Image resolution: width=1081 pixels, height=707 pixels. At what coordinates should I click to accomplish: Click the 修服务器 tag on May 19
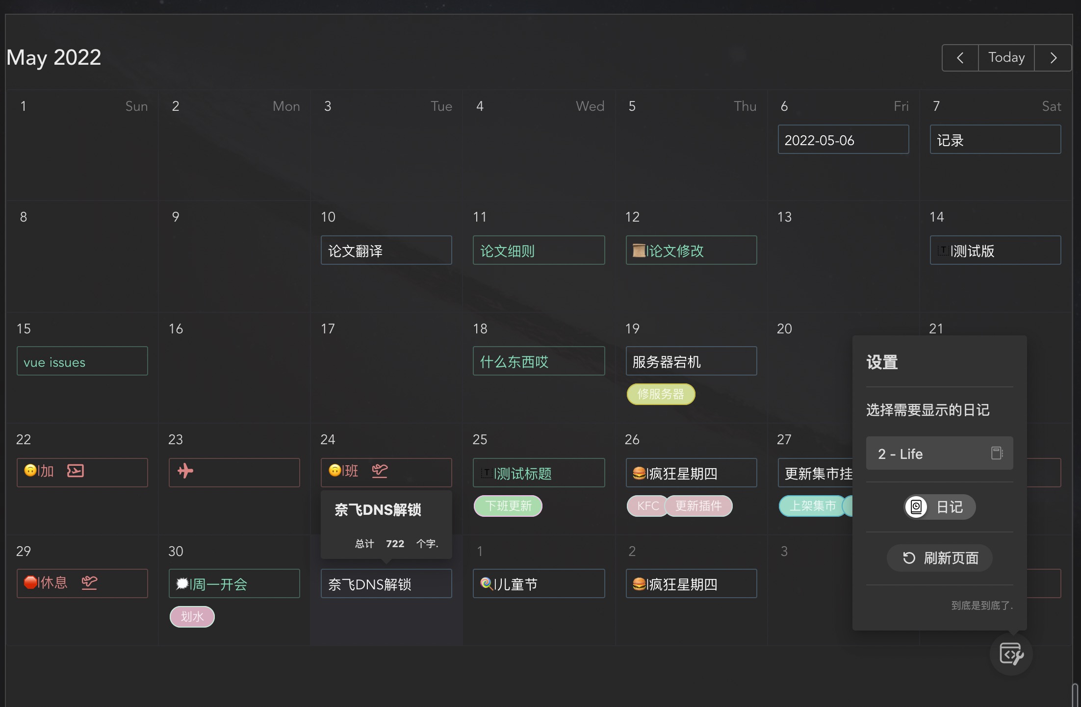click(660, 394)
